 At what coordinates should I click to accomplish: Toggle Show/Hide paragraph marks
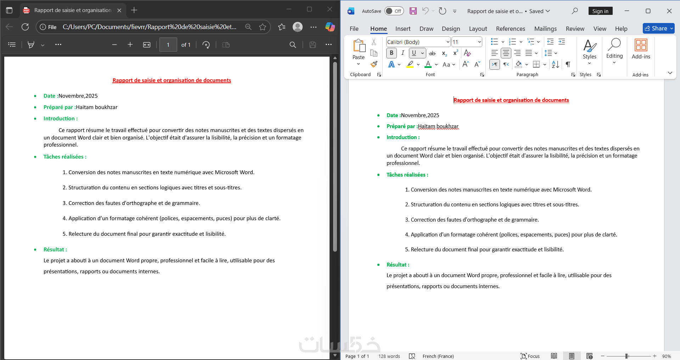(568, 64)
